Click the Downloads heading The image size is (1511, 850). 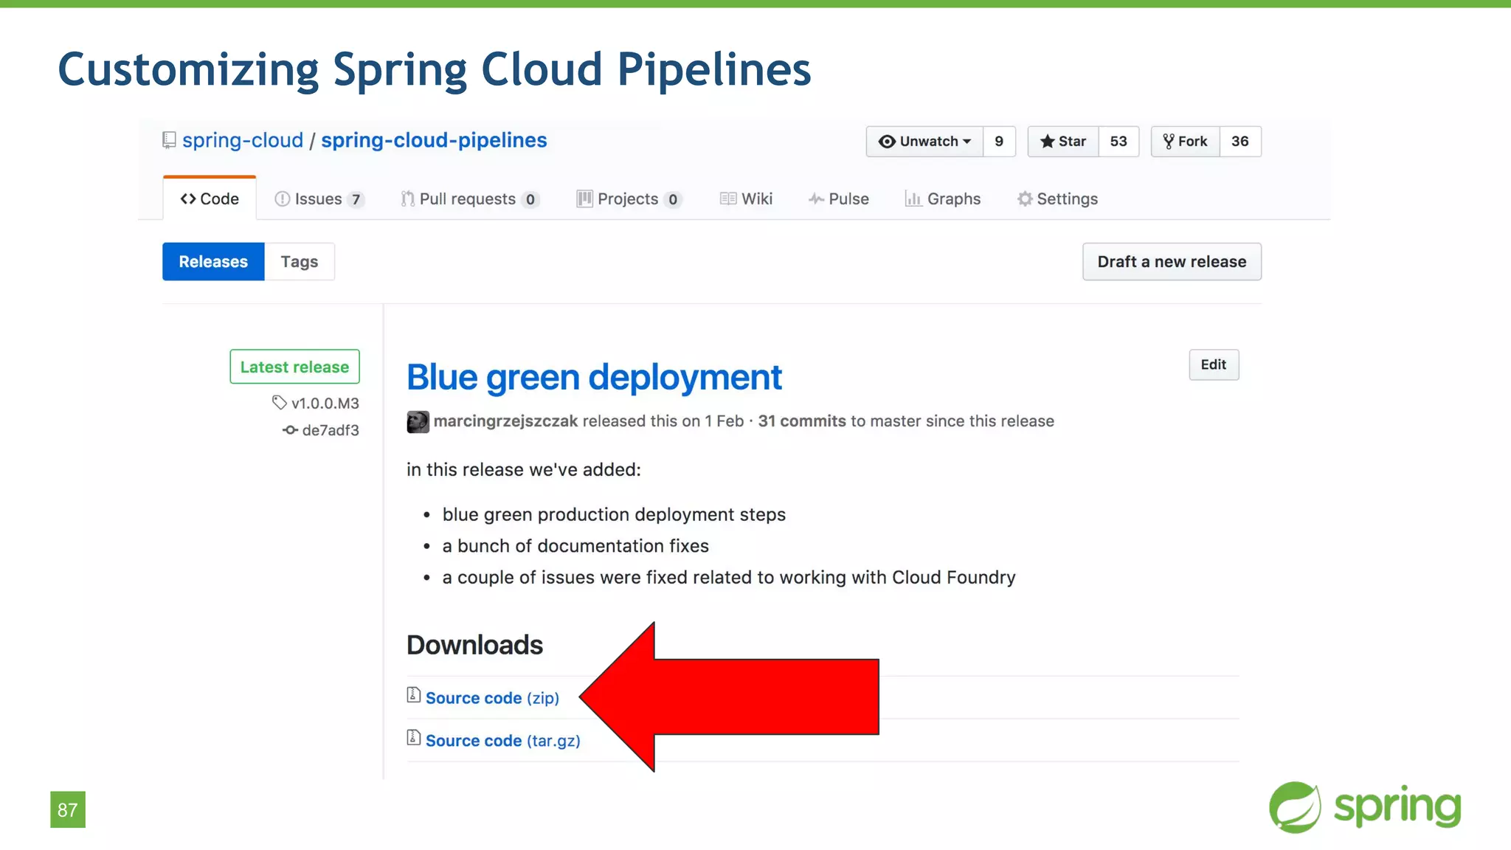474,645
